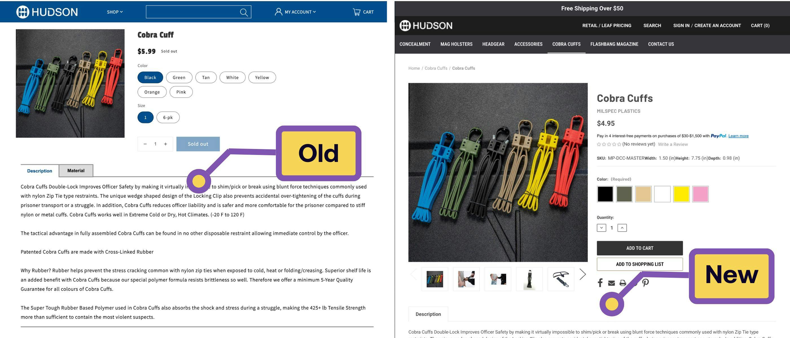Increase quantity with up chevron on new site

point(622,228)
